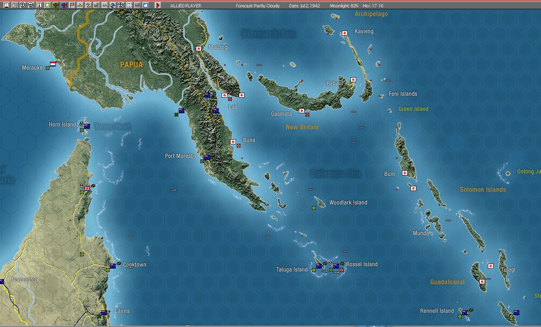Click the "Munda" map label

pyautogui.click(x=421, y=233)
